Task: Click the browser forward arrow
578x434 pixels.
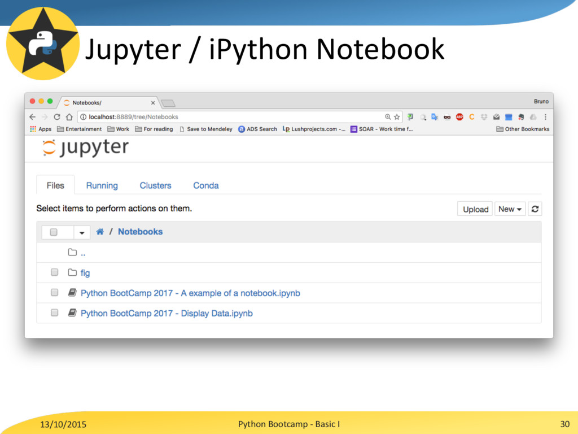Action: (x=45, y=117)
